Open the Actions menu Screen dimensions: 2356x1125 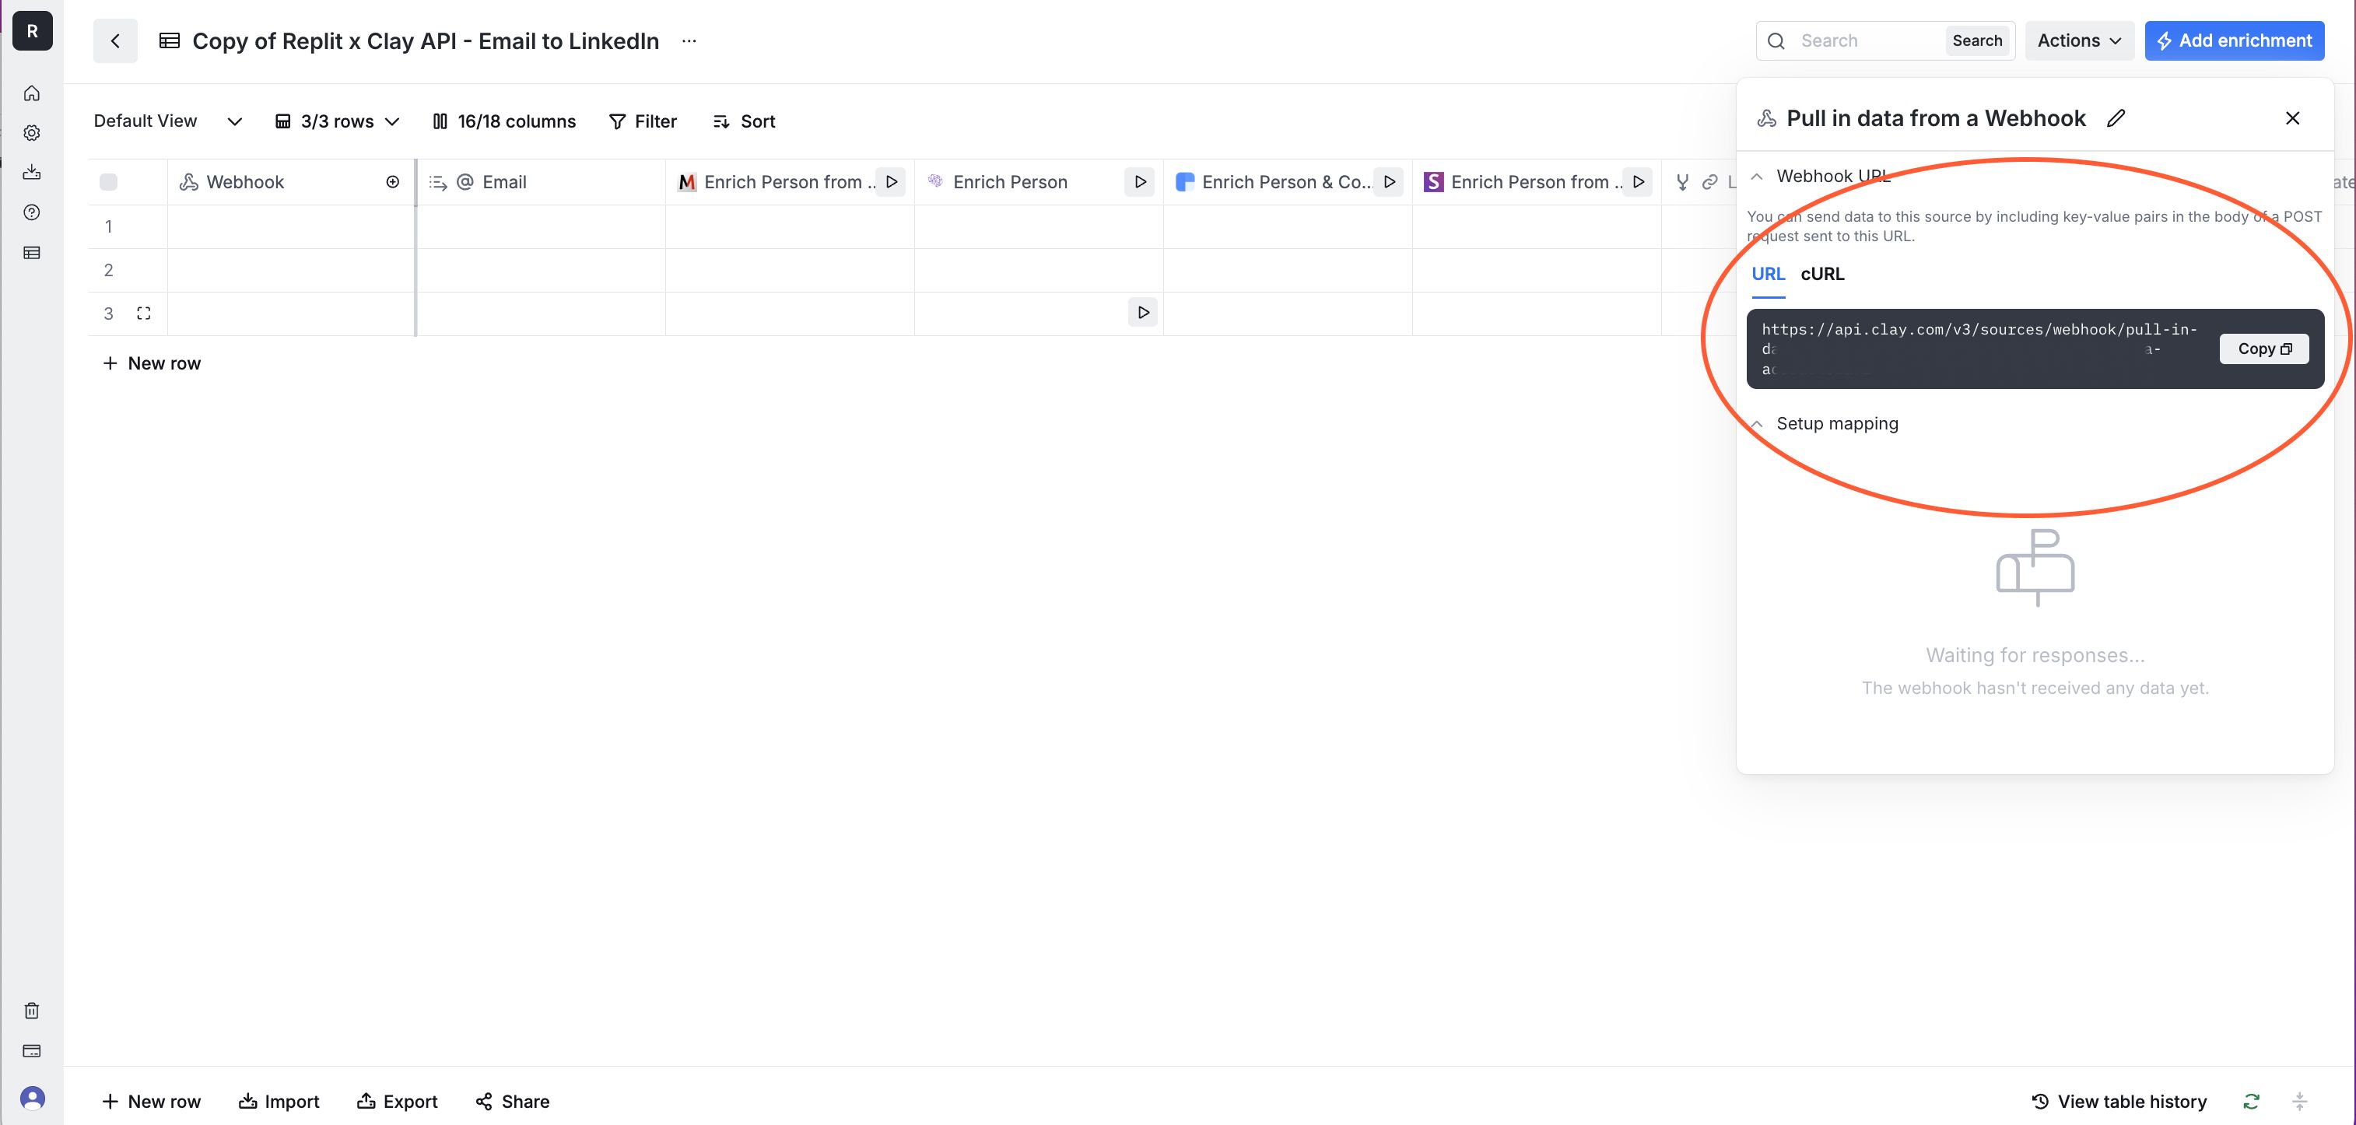click(2079, 40)
